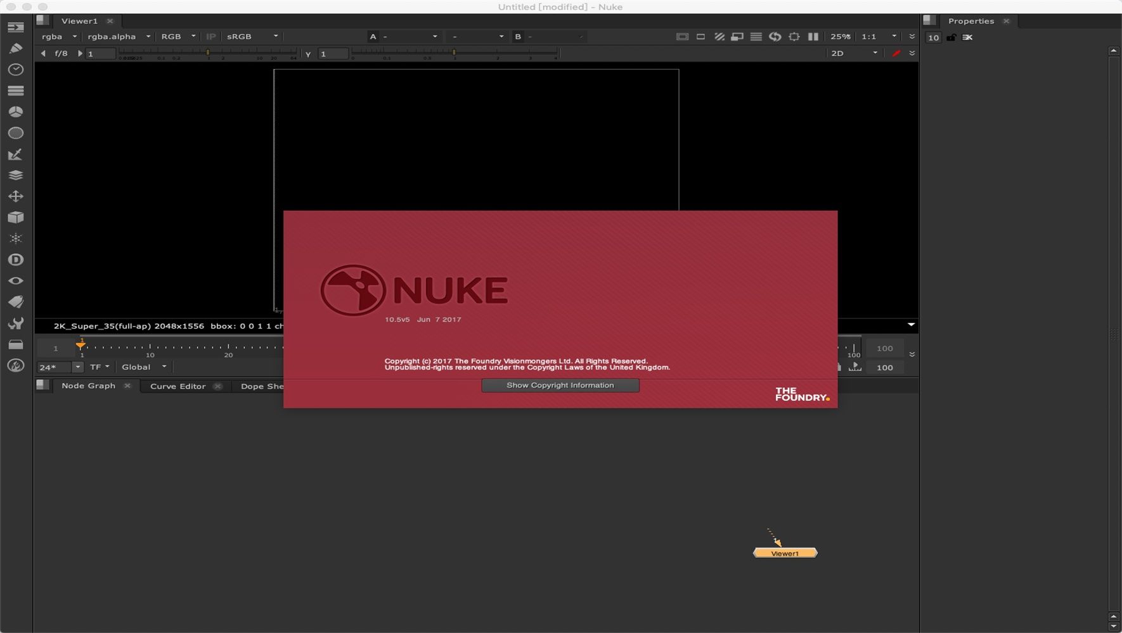Close the Node Graph tab
Image resolution: width=1122 pixels, height=633 pixels.
(x=127, y=385)
